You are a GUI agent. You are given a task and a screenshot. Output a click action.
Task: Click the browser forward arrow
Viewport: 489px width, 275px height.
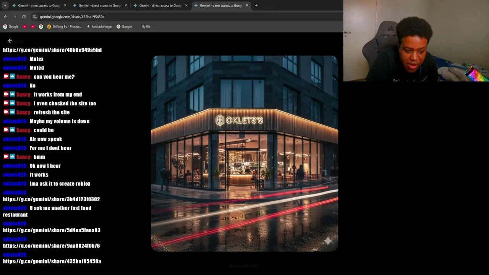coord(15,17)
